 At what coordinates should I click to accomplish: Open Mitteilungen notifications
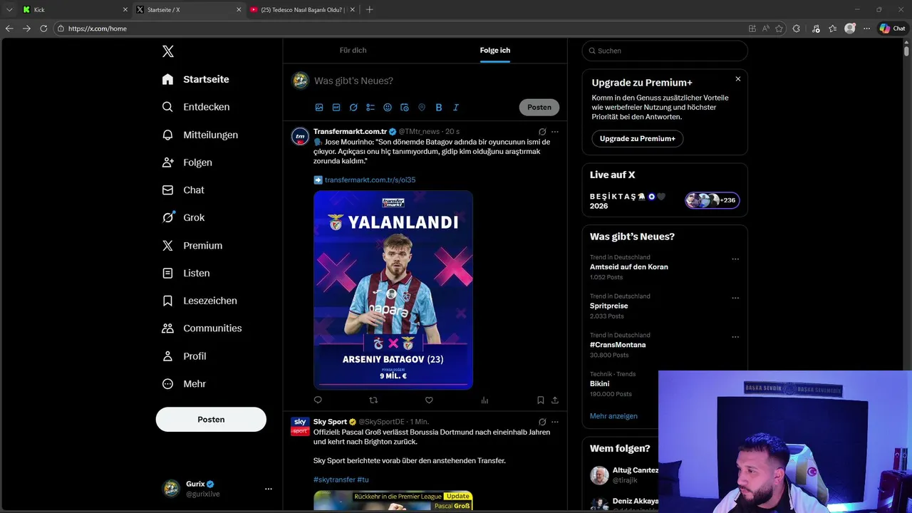point(200,135)
